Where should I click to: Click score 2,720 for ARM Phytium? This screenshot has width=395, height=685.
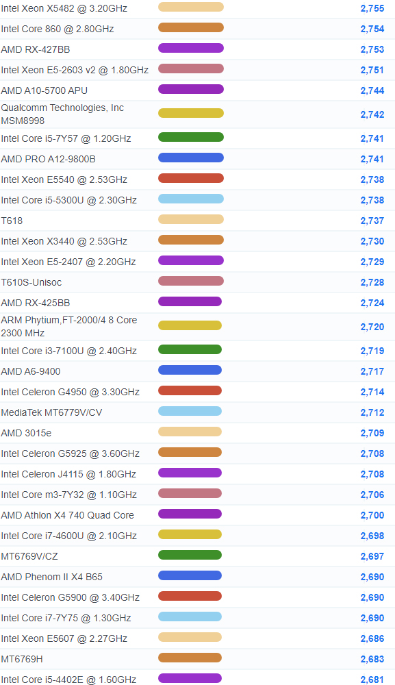coord(372,327)
